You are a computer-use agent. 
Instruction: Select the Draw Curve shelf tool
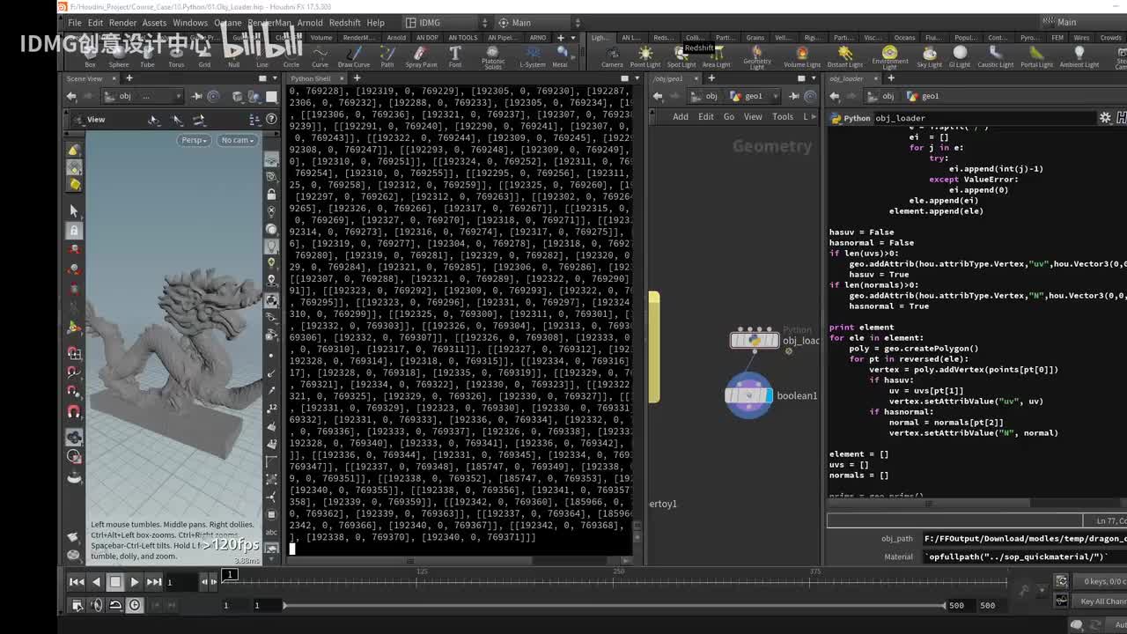point(353,55)
